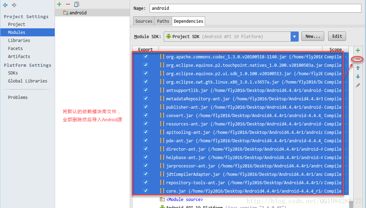
Task: Open Global Libraries settings
Action: pyautogui.click(x=28, y=81)
